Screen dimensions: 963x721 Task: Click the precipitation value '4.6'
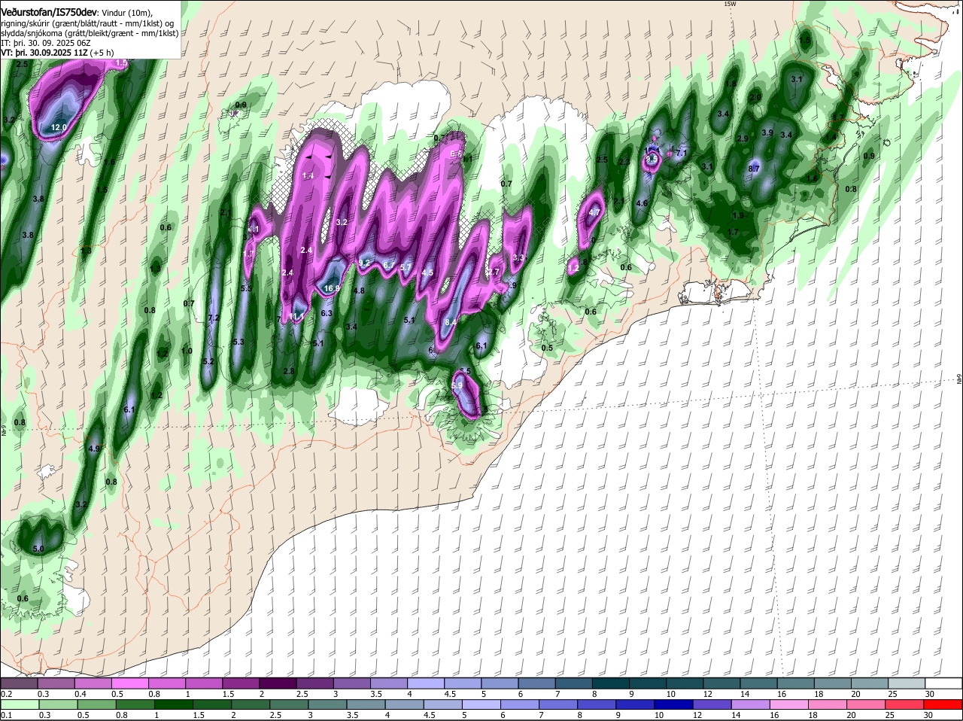[x=642, y=203]
